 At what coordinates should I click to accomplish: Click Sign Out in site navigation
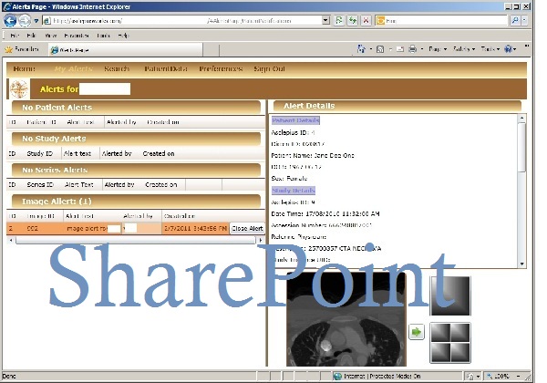[x=269, y=68]
